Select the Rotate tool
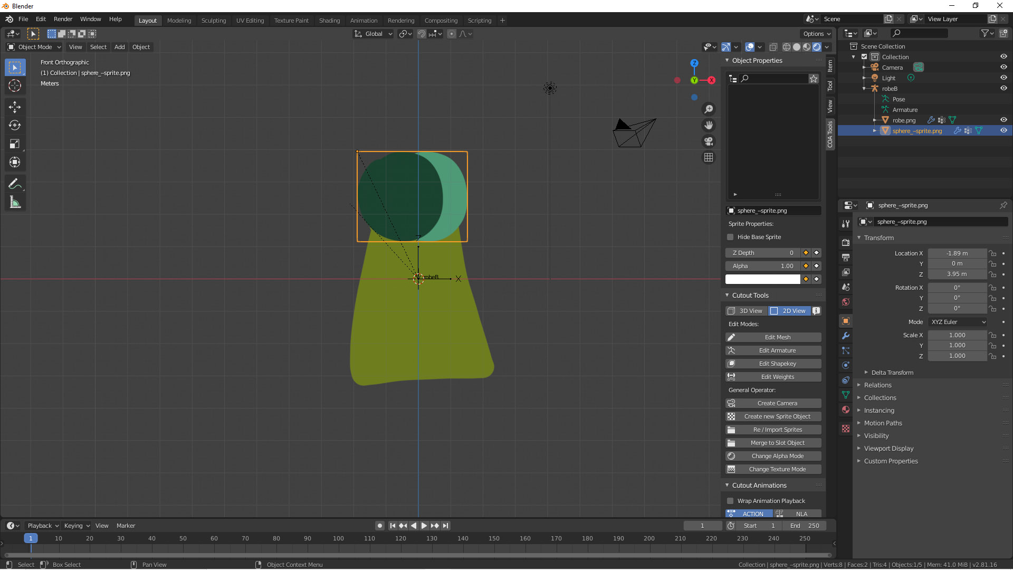The image size is (1013, 570). tap(15, 126)
